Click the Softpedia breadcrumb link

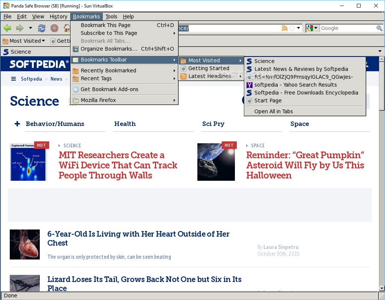click(31, 79)
